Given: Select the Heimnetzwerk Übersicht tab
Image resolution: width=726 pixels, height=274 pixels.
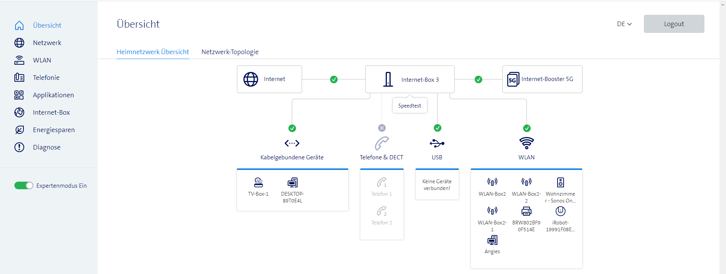Looking at the screenshot, I should 153,52.
